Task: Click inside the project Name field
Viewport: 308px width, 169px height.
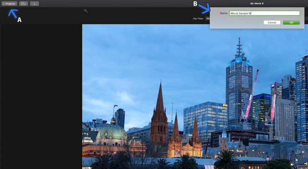Action: 265,13
